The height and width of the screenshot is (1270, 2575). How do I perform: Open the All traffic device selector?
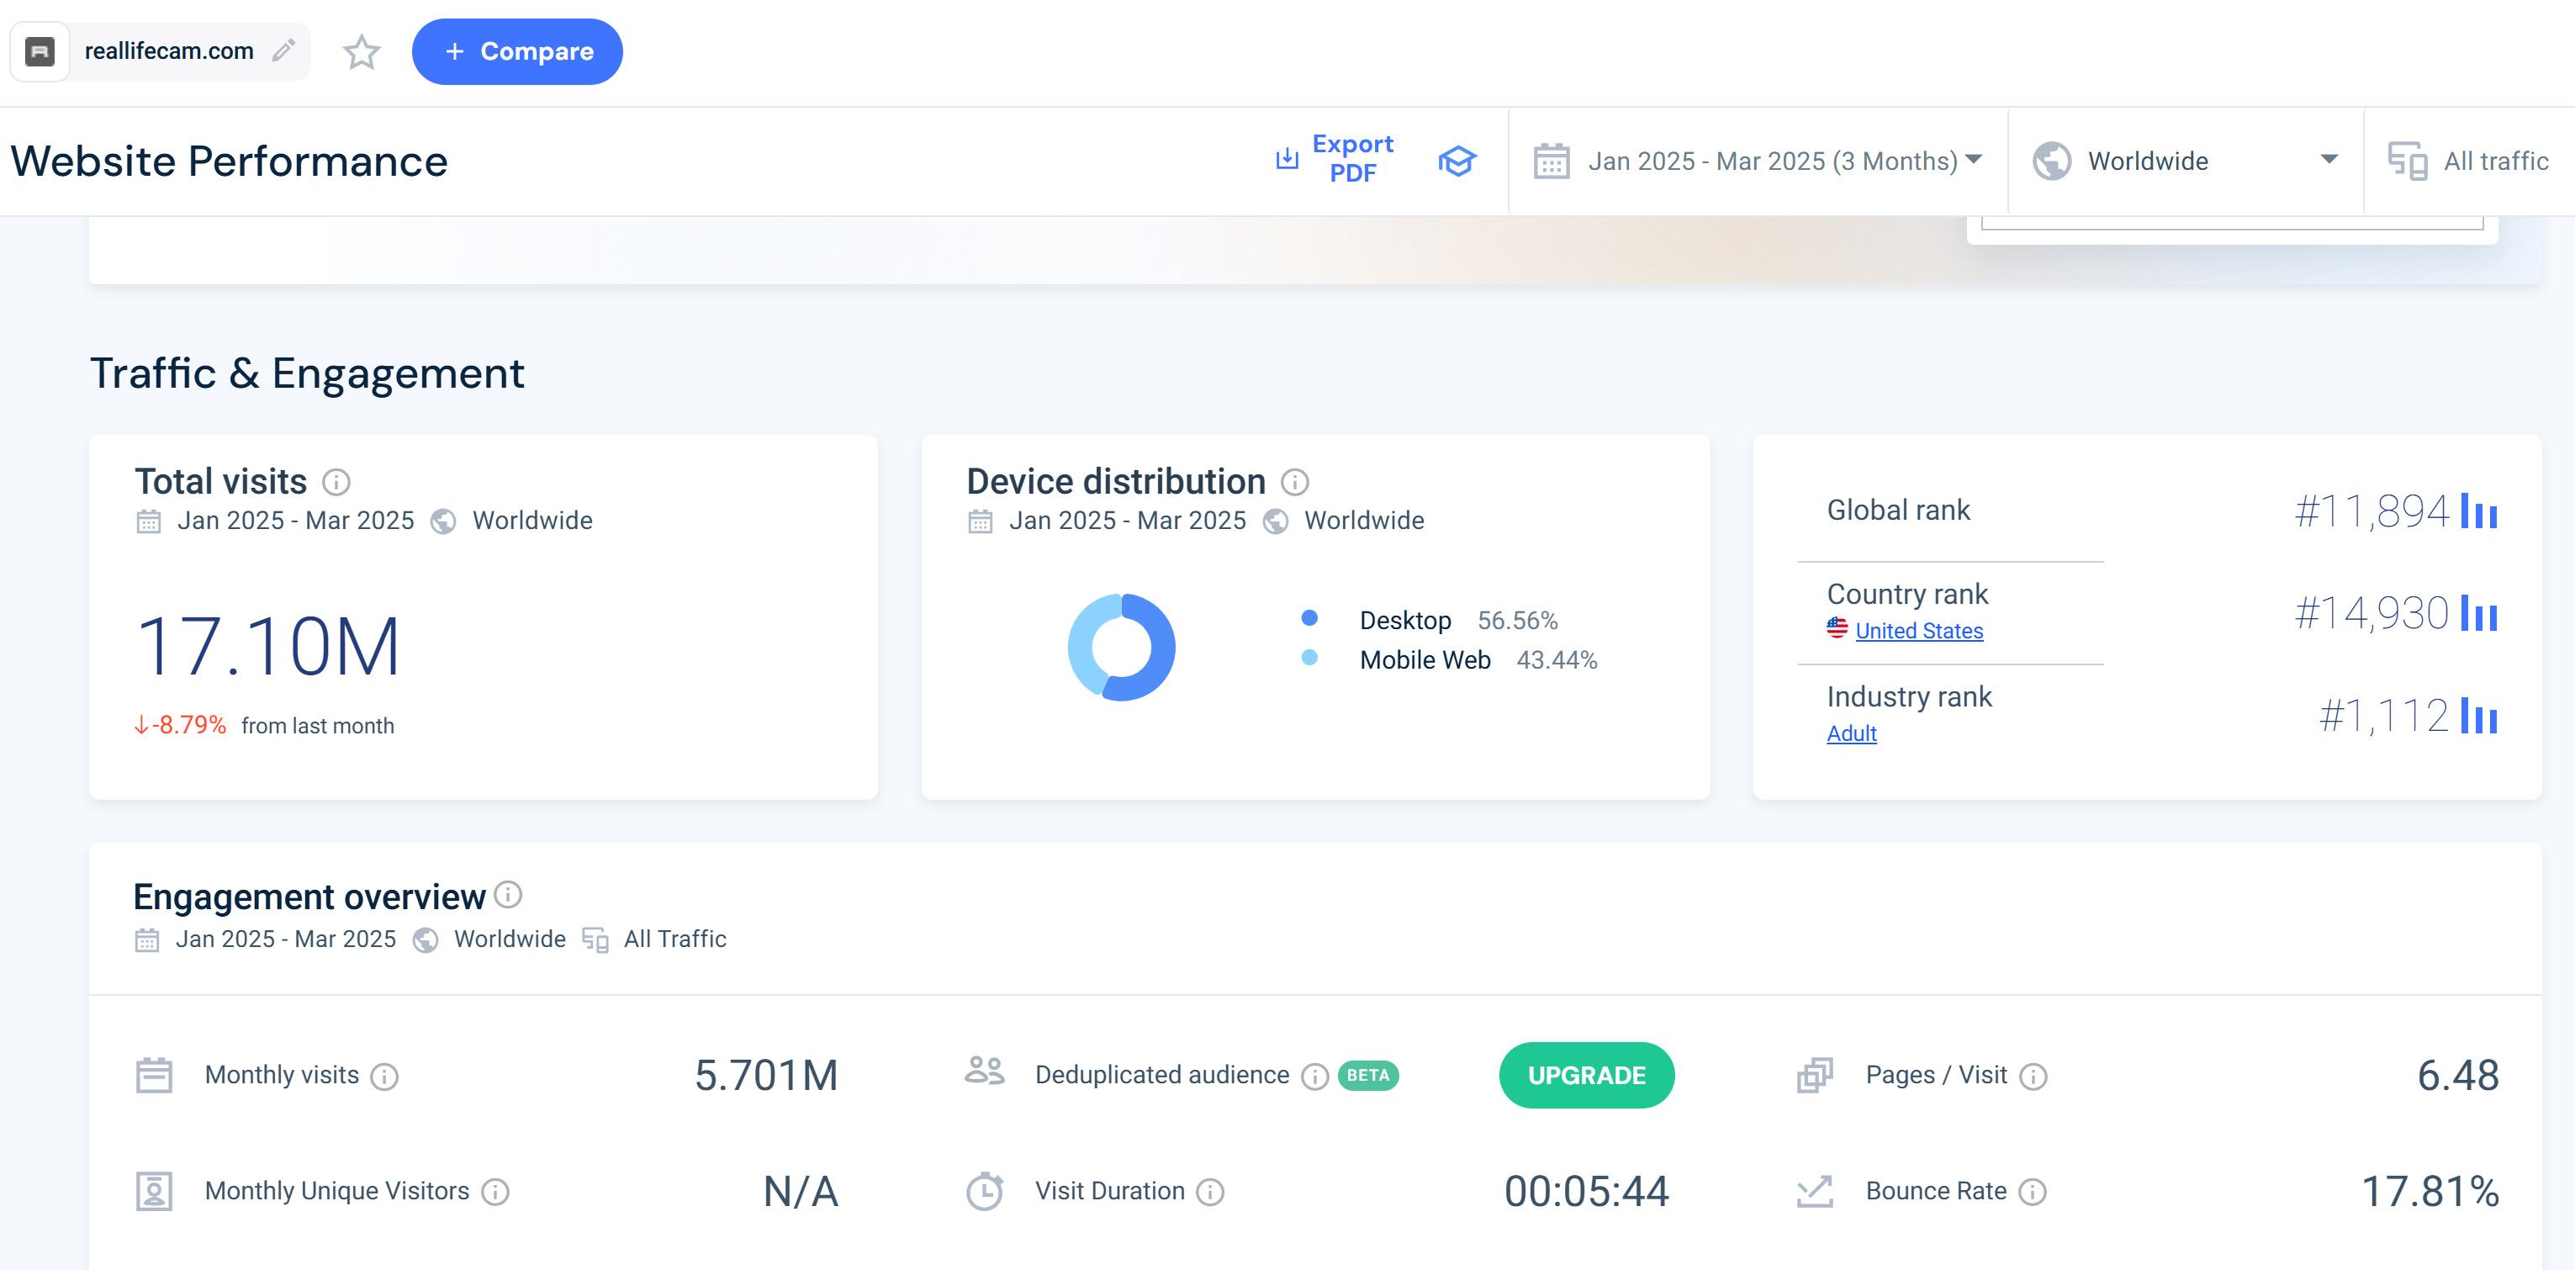[2468, 161]
